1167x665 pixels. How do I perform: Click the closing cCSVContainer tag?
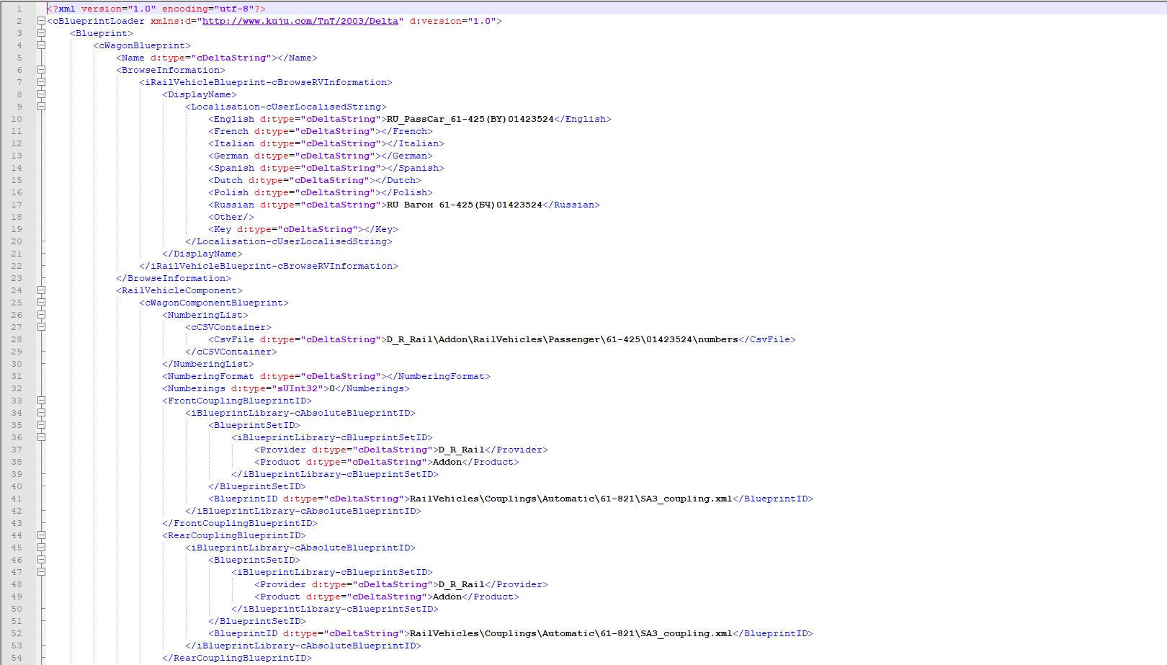tap(231, 352)
